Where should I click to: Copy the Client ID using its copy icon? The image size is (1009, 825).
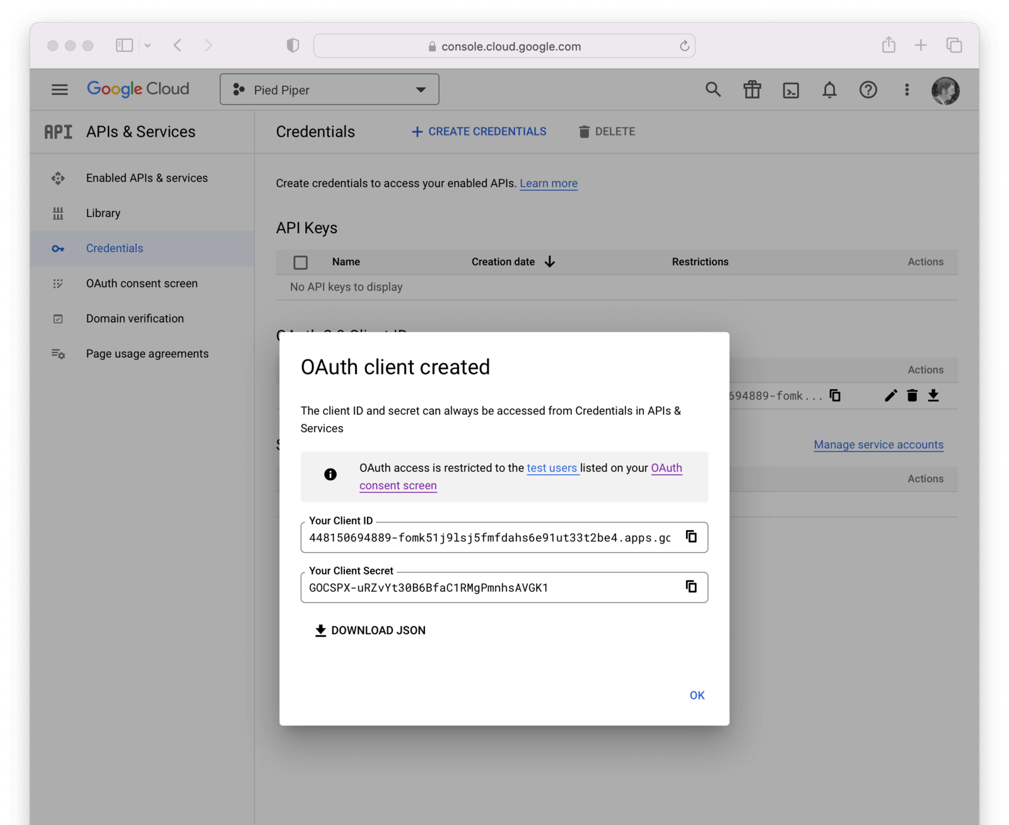(x=692, y=536)
